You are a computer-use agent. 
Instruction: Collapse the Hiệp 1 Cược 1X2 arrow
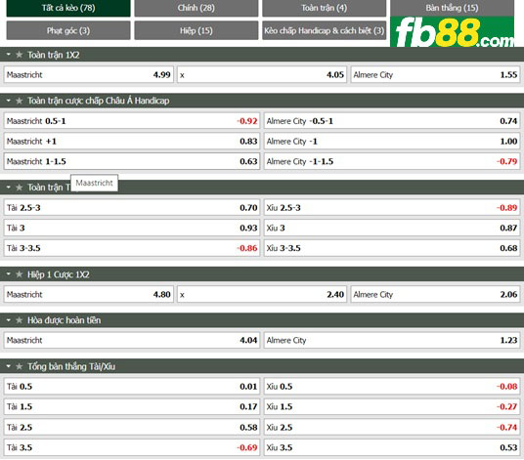9,274
